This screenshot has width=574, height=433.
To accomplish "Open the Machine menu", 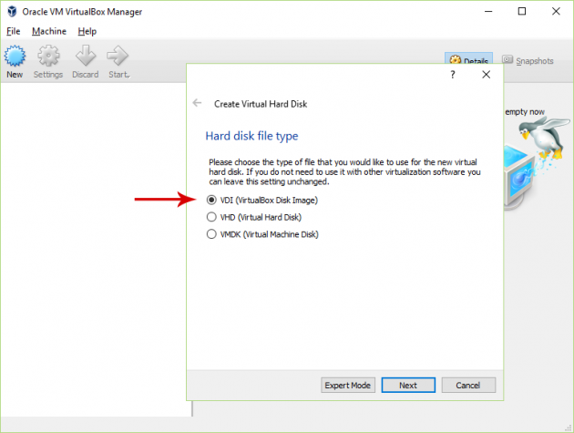I will (x=49, y=31).
